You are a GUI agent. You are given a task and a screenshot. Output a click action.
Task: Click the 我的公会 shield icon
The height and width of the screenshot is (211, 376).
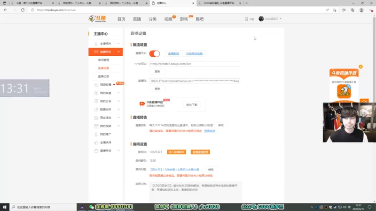click(96, 101)
